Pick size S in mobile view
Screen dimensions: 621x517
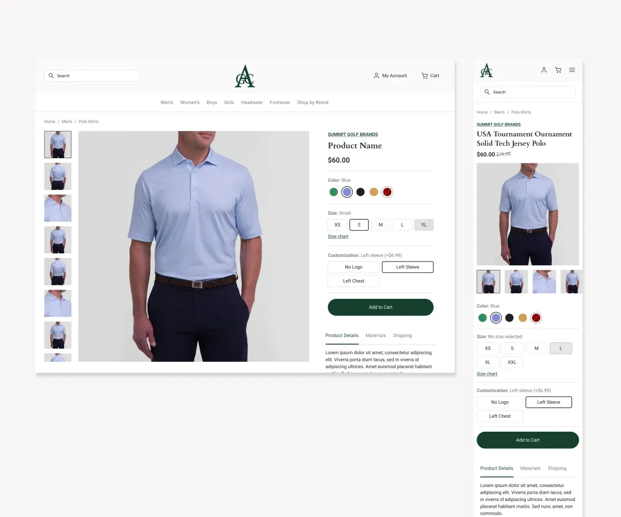pyautogui.click(x=512, y=348)
